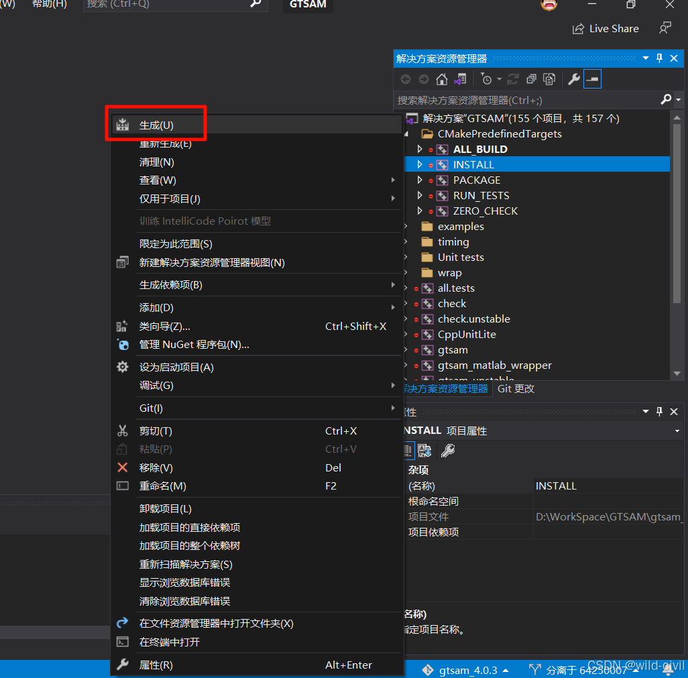Click Solution Explorer vertical scrollbar down arrow
The width and height of the screenshot is (688, 678).
(677, 374)
